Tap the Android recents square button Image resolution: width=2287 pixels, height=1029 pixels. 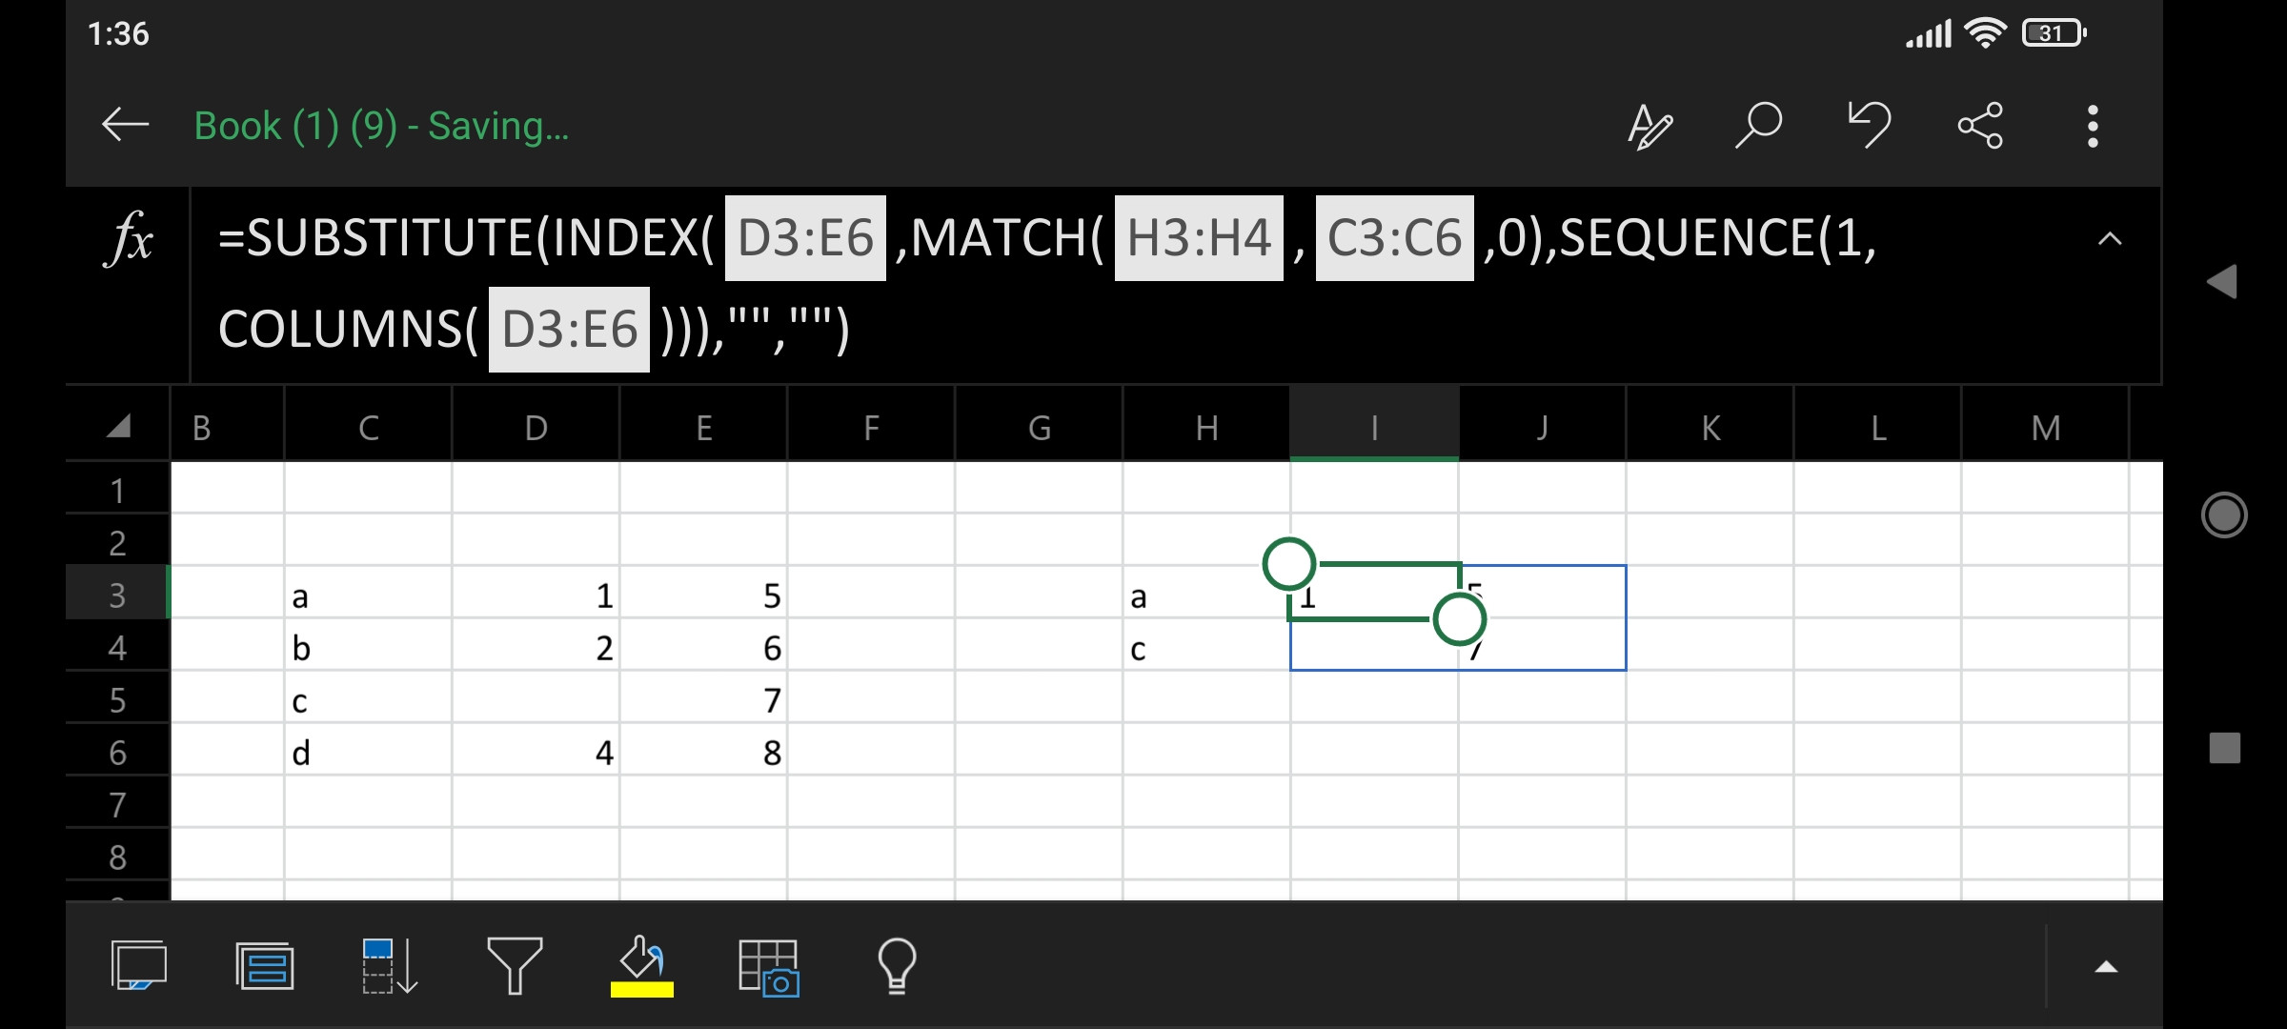pos(2224,748)
